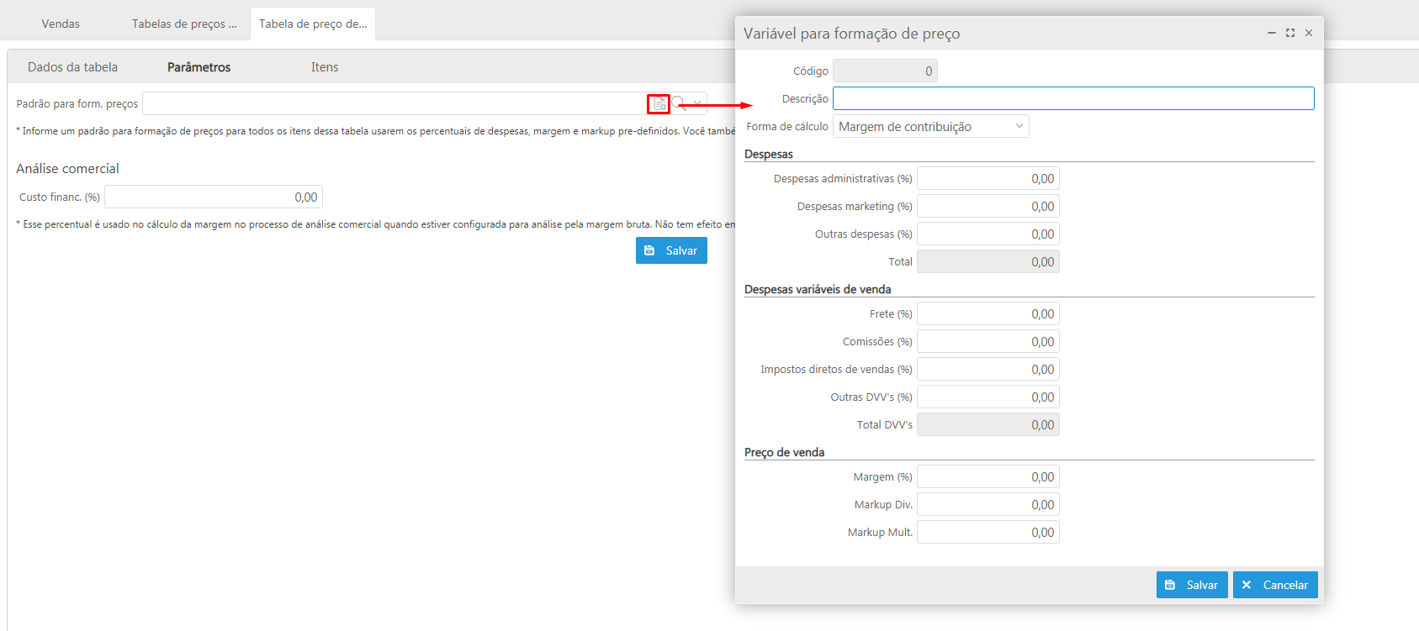This screenshot has width=1419, height=631.
Task: Select the Tabela de preço de... tab
Action: coord(313,24)
